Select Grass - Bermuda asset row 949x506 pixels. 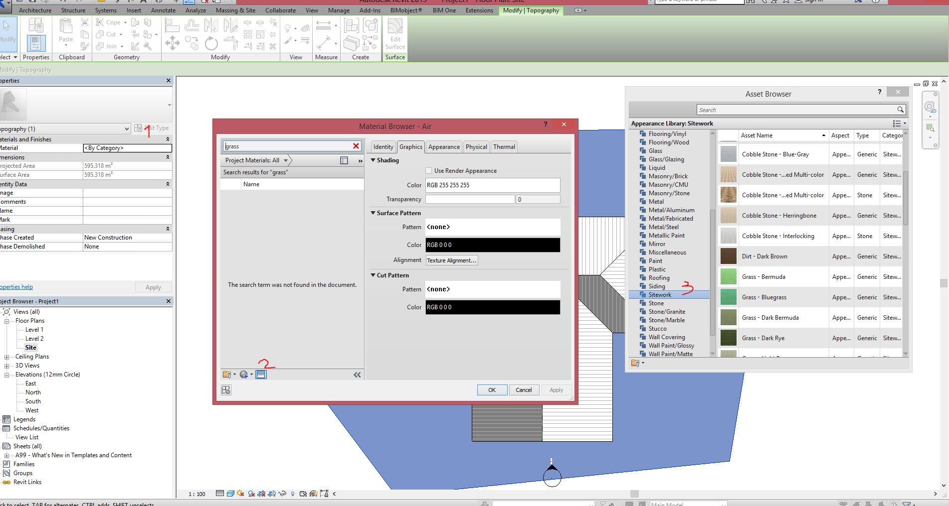click(x=810, y=277)
